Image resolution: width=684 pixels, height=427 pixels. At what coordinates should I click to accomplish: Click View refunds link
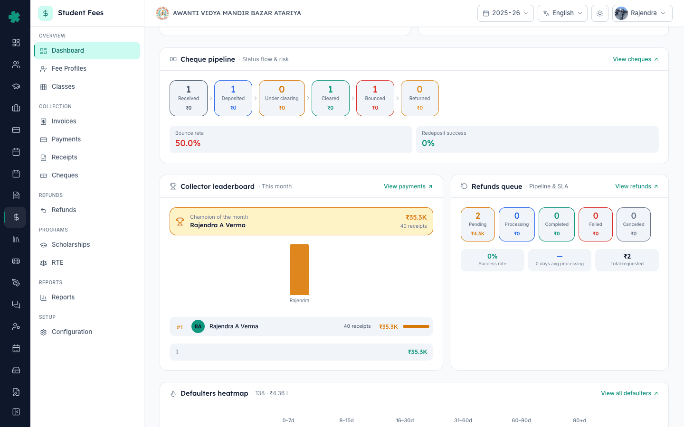(x=636, y=186)
